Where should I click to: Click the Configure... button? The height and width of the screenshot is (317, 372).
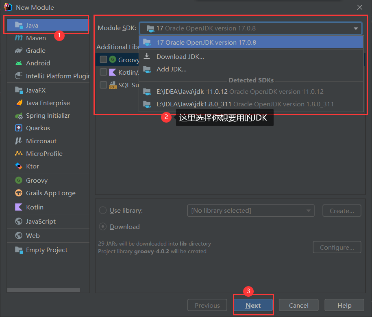337,247
